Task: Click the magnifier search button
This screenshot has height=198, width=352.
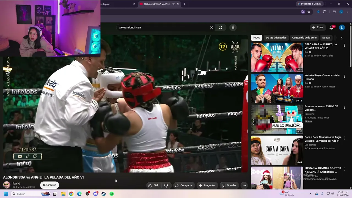Action: [x=221, y=28]
